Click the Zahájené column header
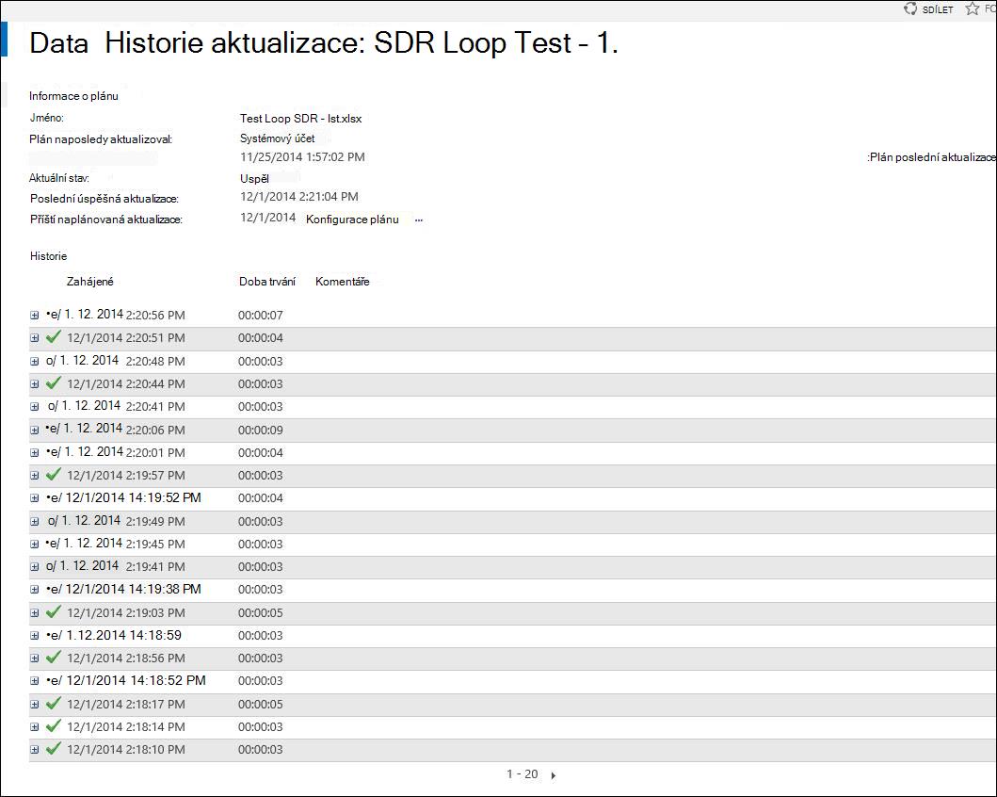 pos(89,281)
